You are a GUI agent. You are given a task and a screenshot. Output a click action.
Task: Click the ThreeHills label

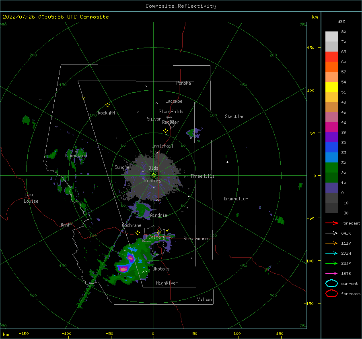[202, 176]
